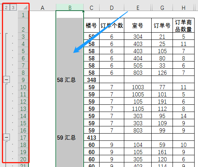The image size is (198, 167).
Task: Select row 5 header
Action: coord(23,51)
